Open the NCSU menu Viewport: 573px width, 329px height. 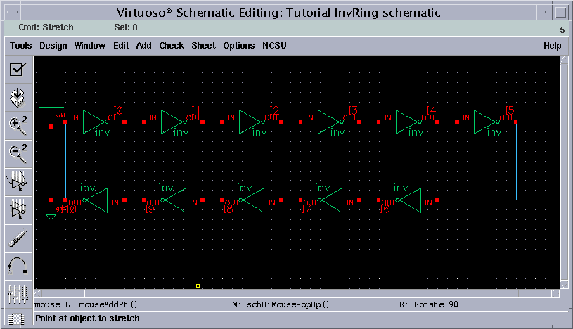pos(274,46)
